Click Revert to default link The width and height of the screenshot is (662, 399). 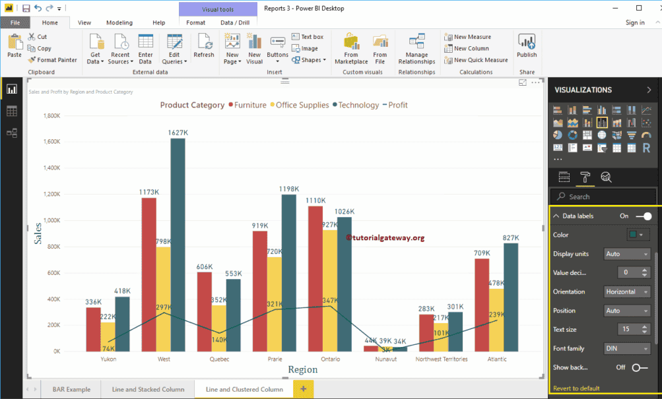[576, 388]
